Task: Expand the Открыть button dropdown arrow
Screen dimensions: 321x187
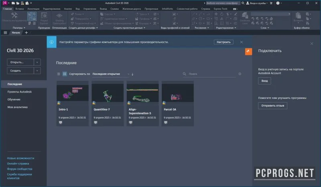Action: (37, 62)
